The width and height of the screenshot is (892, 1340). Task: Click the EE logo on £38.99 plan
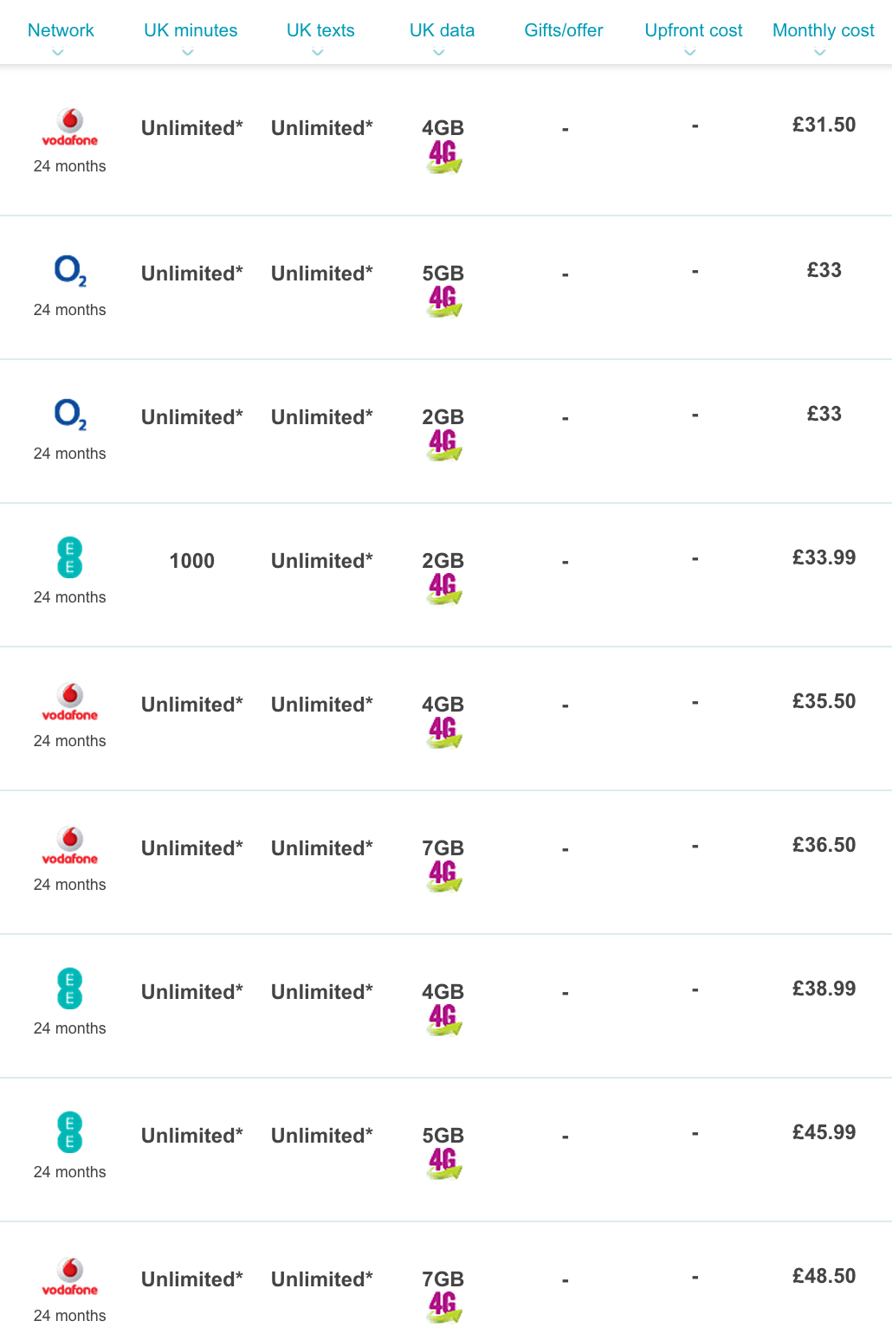70,989
